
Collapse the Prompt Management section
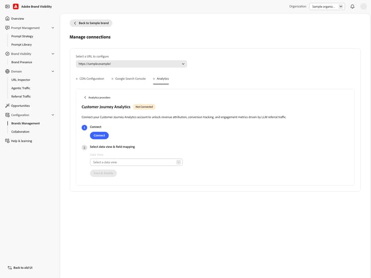(53, 28)
